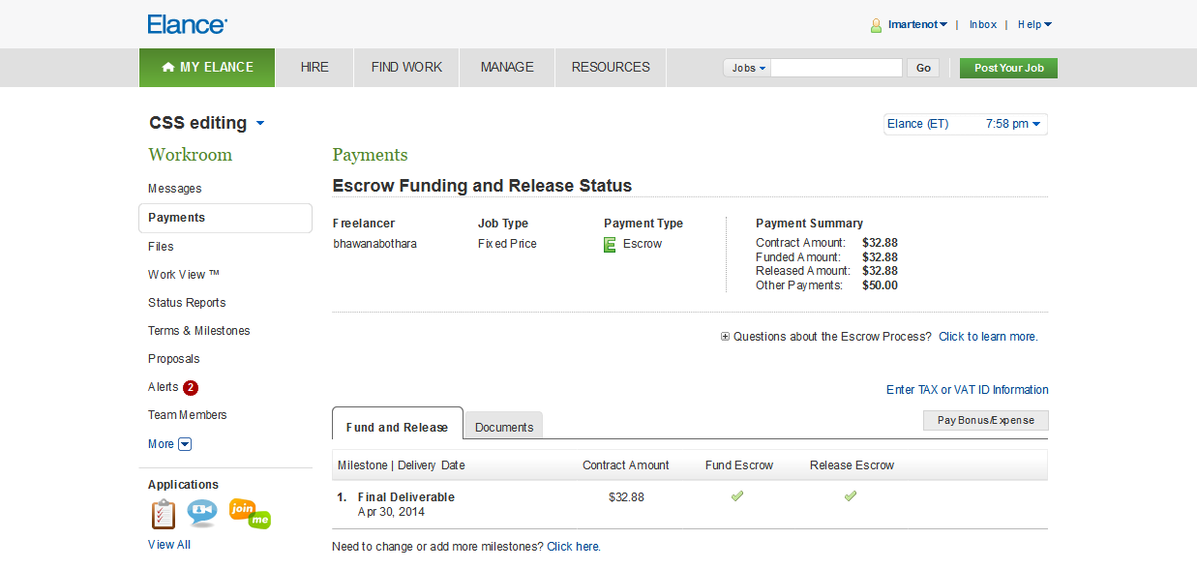Viewport: 1197px width, 569px height.
Task: Open the join.me application icon
Action: 250,513
